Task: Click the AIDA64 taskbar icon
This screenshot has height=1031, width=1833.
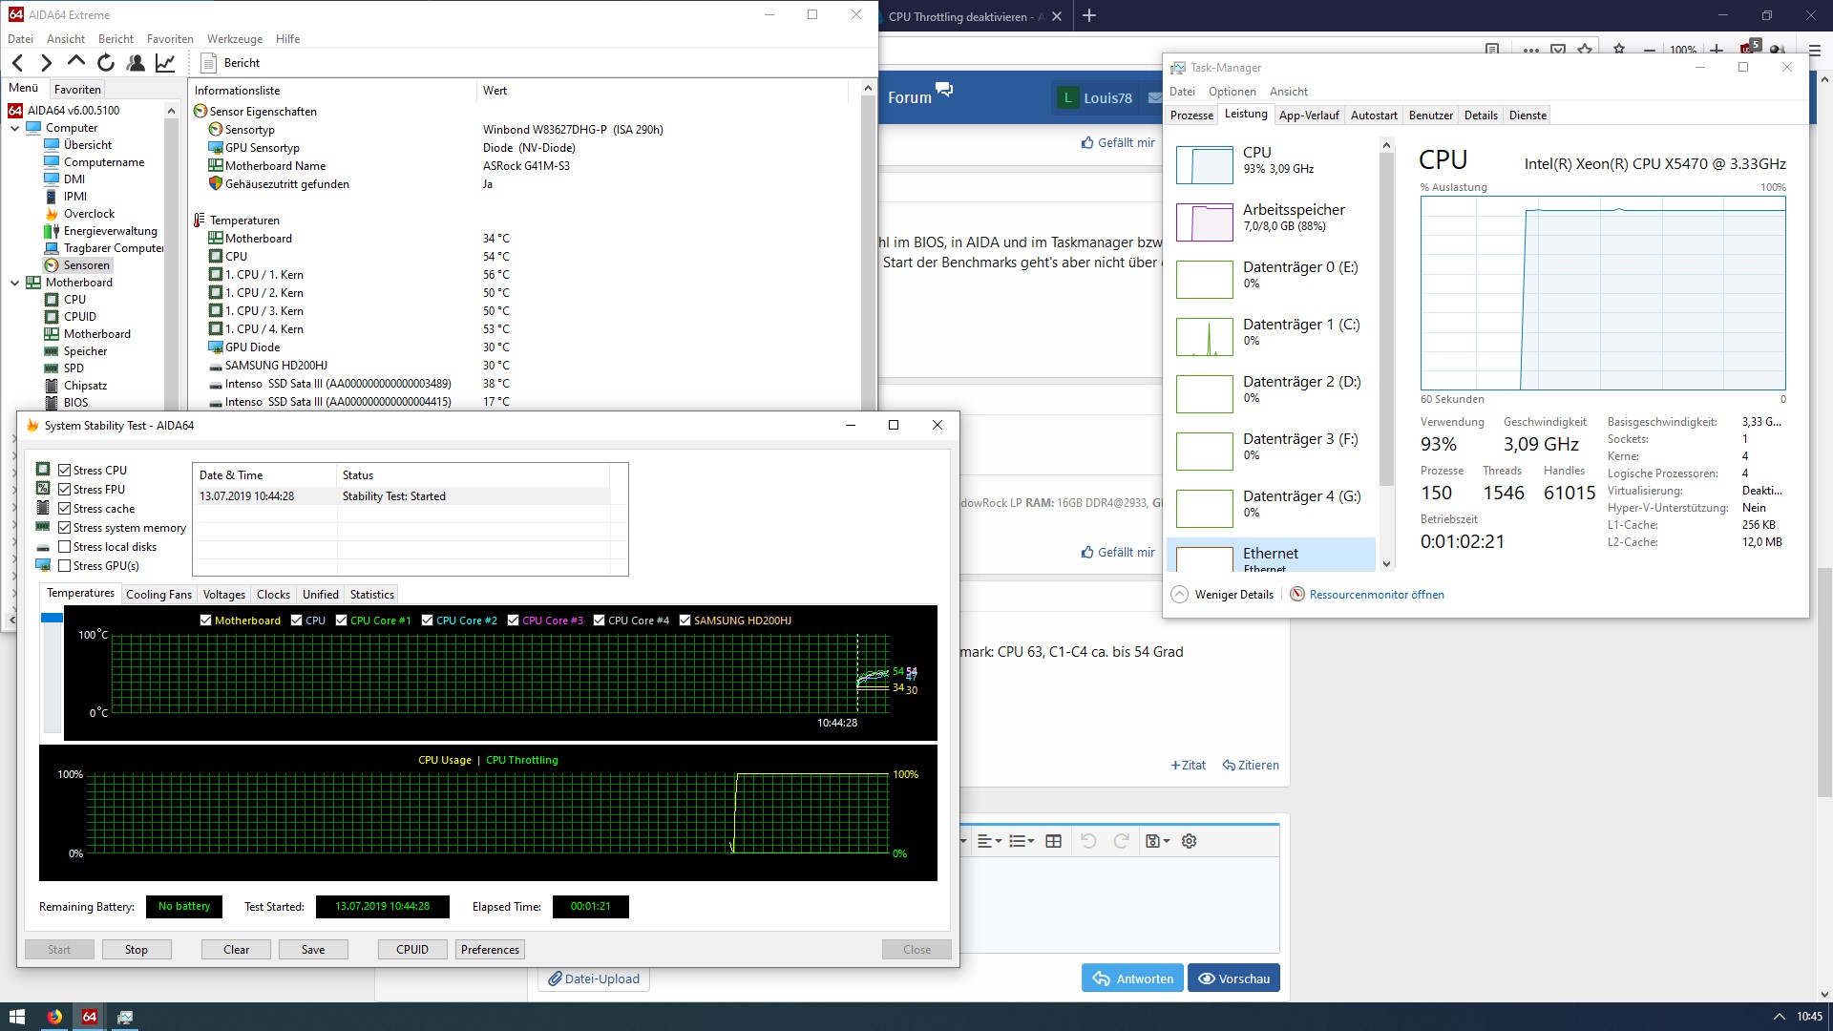Action: click(90, 1017)
